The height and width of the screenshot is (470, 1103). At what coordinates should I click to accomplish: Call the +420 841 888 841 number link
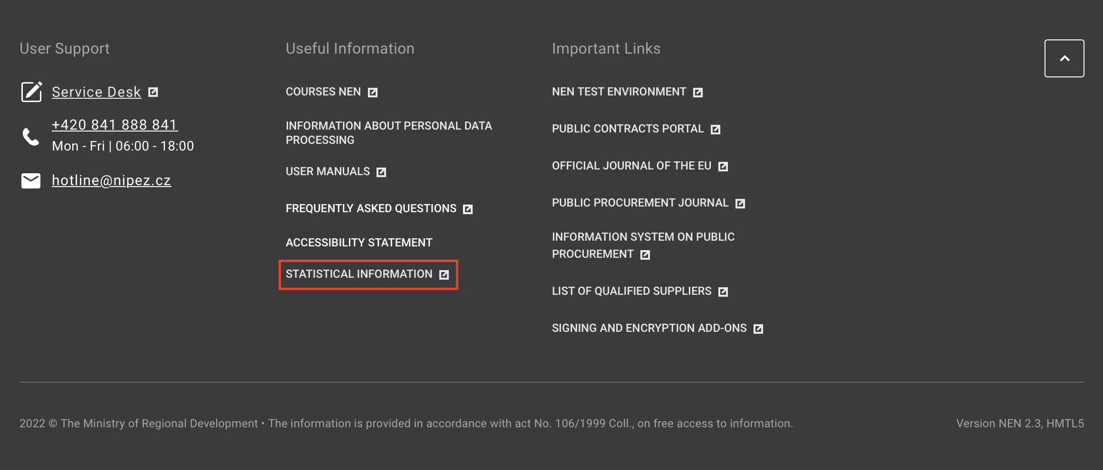point(115,125)
